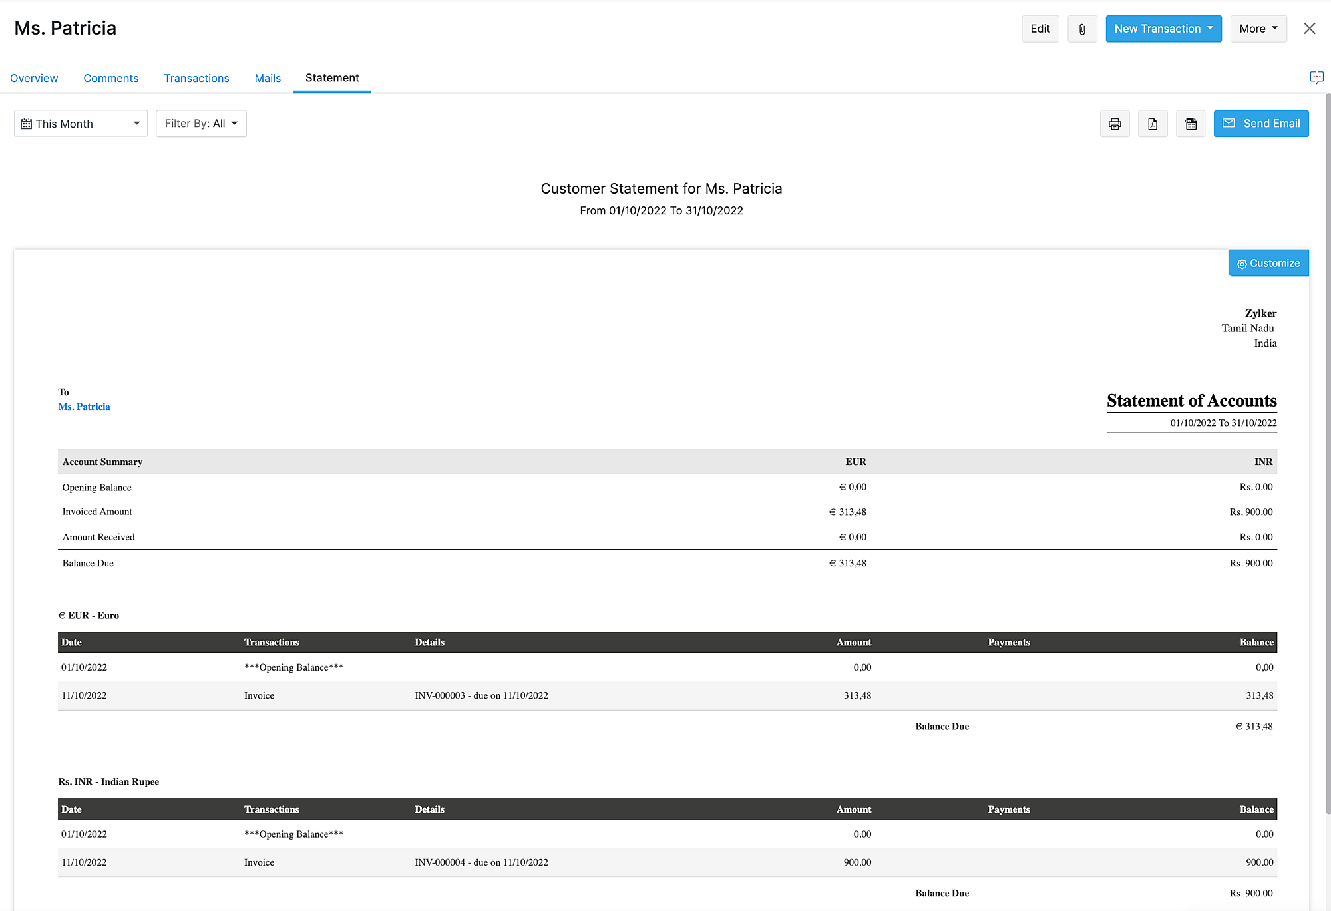Open the More options dropdown
1331x911 pixels.
coord(1258,29)
